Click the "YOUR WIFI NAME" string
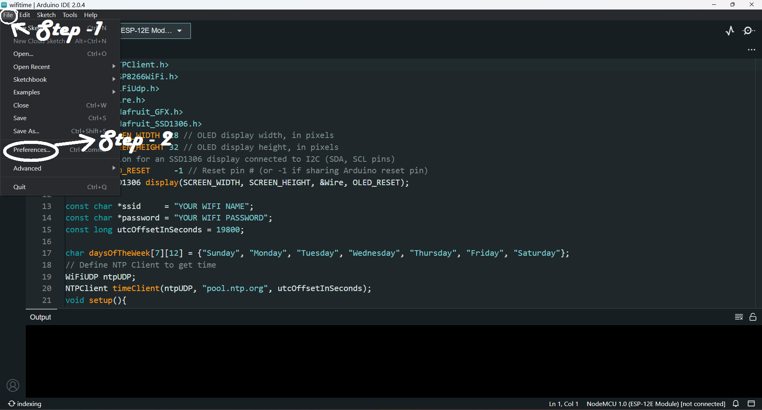 point(211,206)
